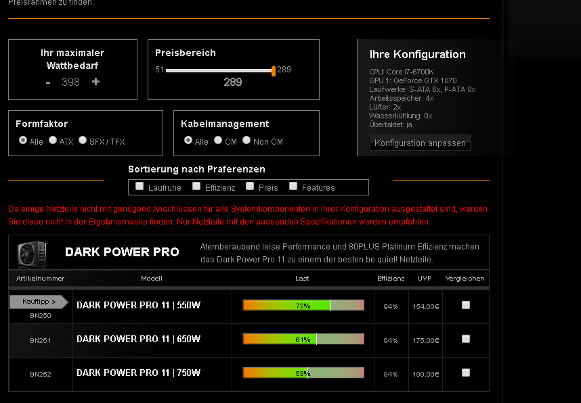The image size is (581, 403).
Task: Open Dark Power Pro 11 | 750W model
Action: 138,373
